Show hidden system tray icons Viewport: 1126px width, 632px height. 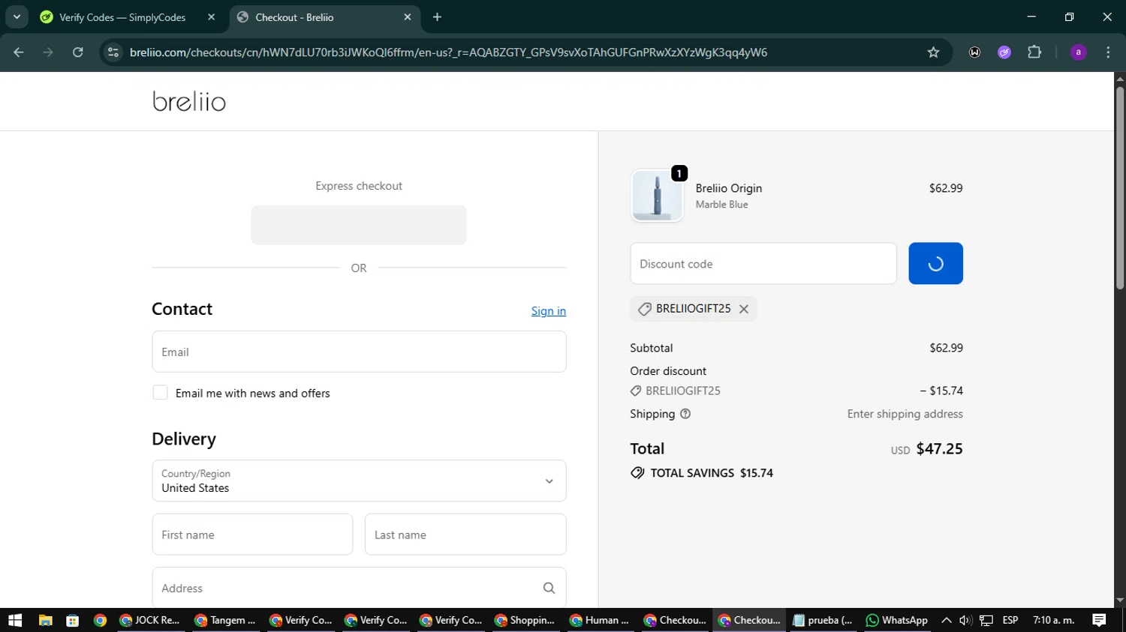coord(946,620)
